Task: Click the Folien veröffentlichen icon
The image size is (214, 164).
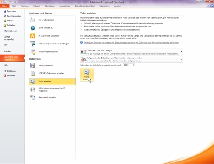Action: [33, 52]
